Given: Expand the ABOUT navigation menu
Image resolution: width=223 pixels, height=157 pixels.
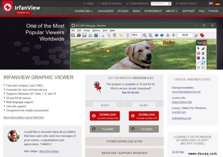Looking at the screenshot, I should [172, 11].
